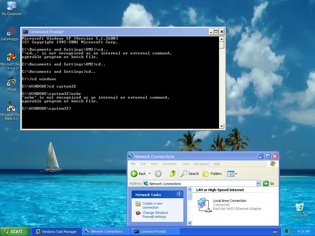Click Change Windows Firewall settings link
Viewport: 315px width, 236px height.
coord(155,214)
